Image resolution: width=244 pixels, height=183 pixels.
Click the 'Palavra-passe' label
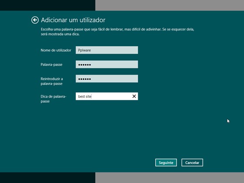(51, 64)
